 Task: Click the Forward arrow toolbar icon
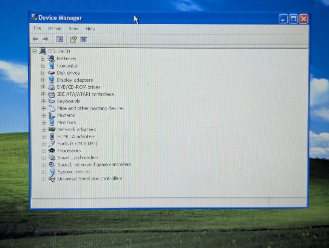click(x=46, y=40)
